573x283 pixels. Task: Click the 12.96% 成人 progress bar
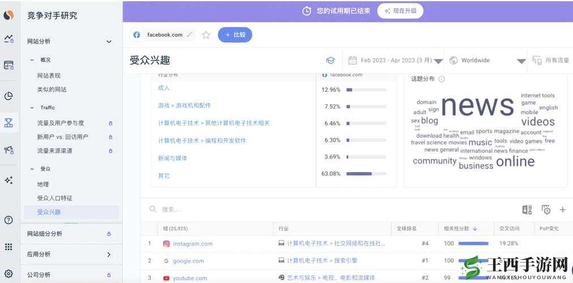[x=366, y=89]
